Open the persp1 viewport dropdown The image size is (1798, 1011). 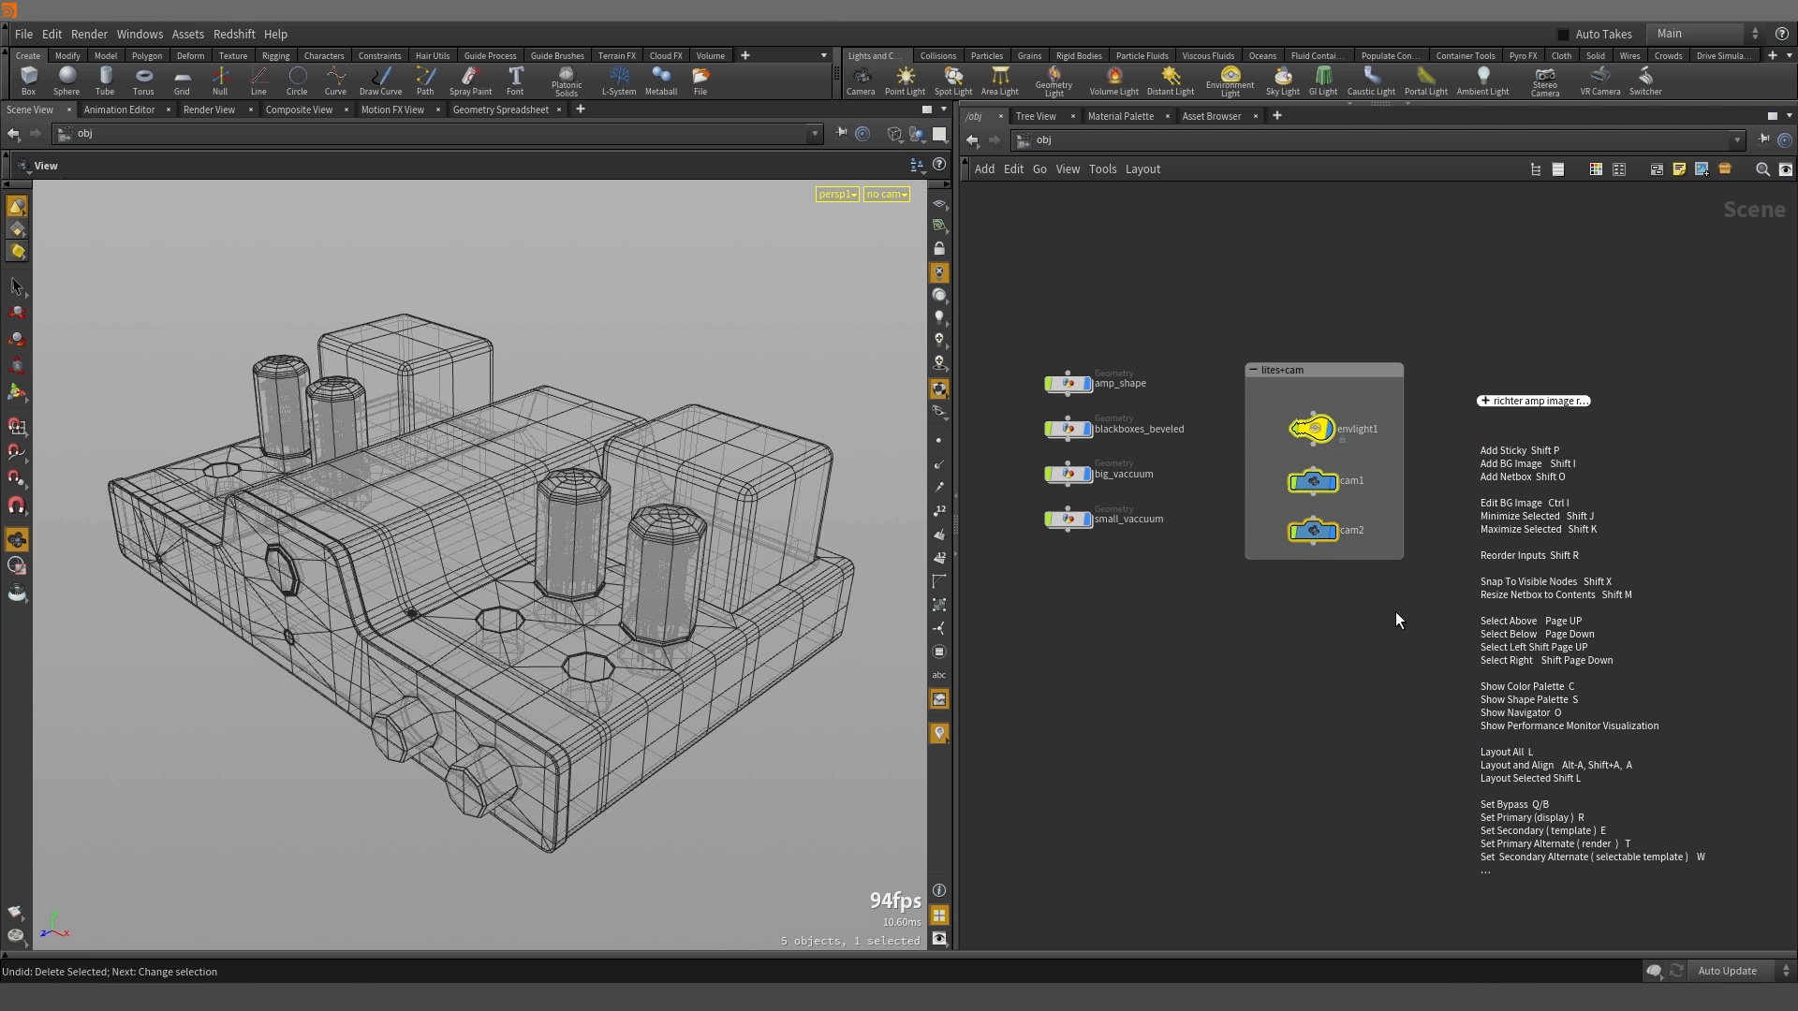(837, 194)
